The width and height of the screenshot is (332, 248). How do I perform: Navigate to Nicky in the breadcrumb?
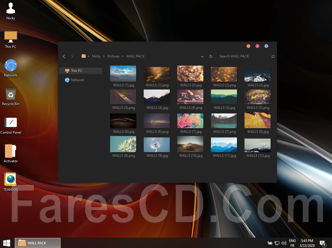pos(96,56)
